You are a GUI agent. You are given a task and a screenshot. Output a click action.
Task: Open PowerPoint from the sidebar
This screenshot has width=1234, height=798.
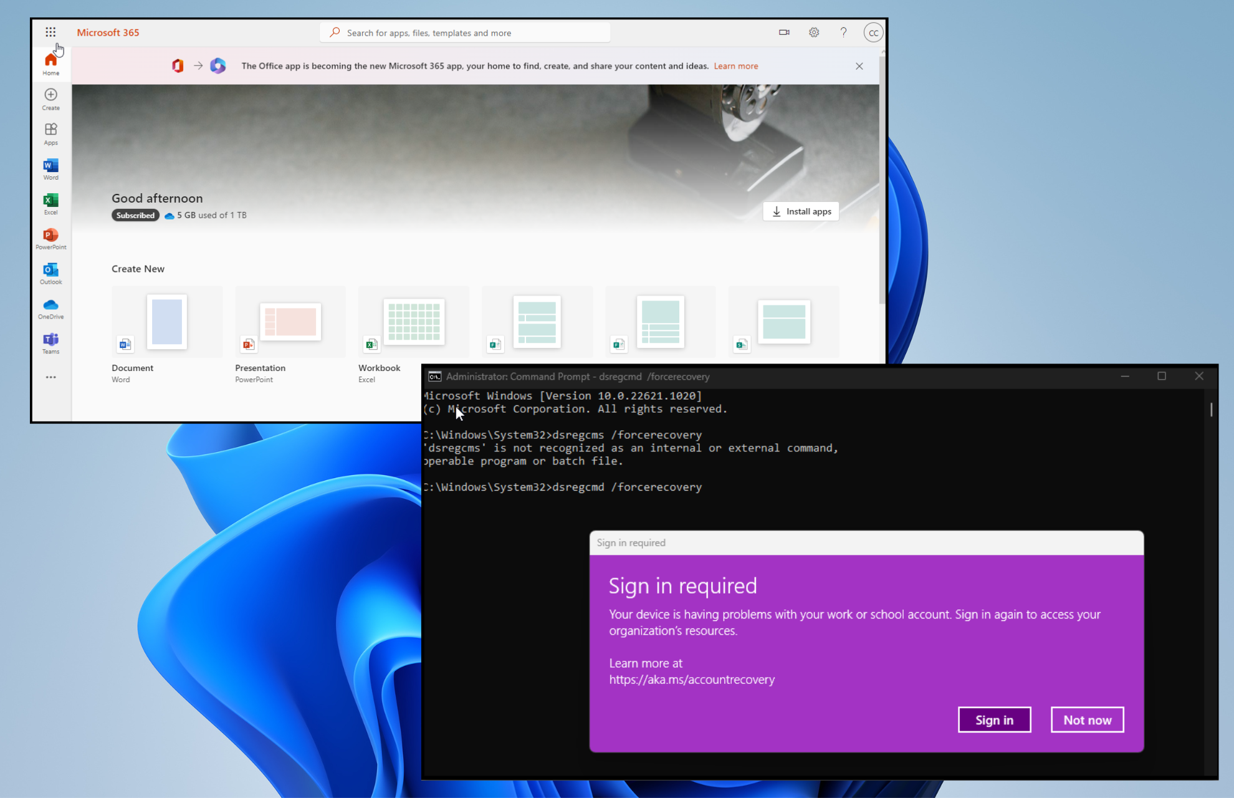50,238
